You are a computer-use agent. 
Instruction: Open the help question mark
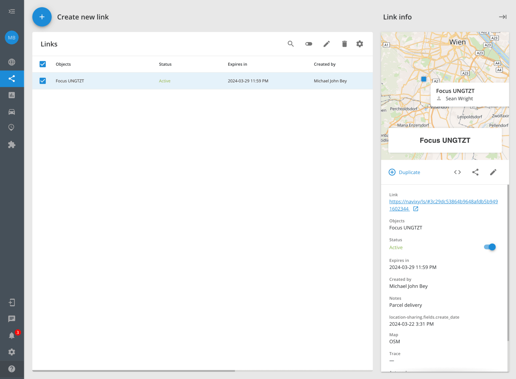point(12,369)
